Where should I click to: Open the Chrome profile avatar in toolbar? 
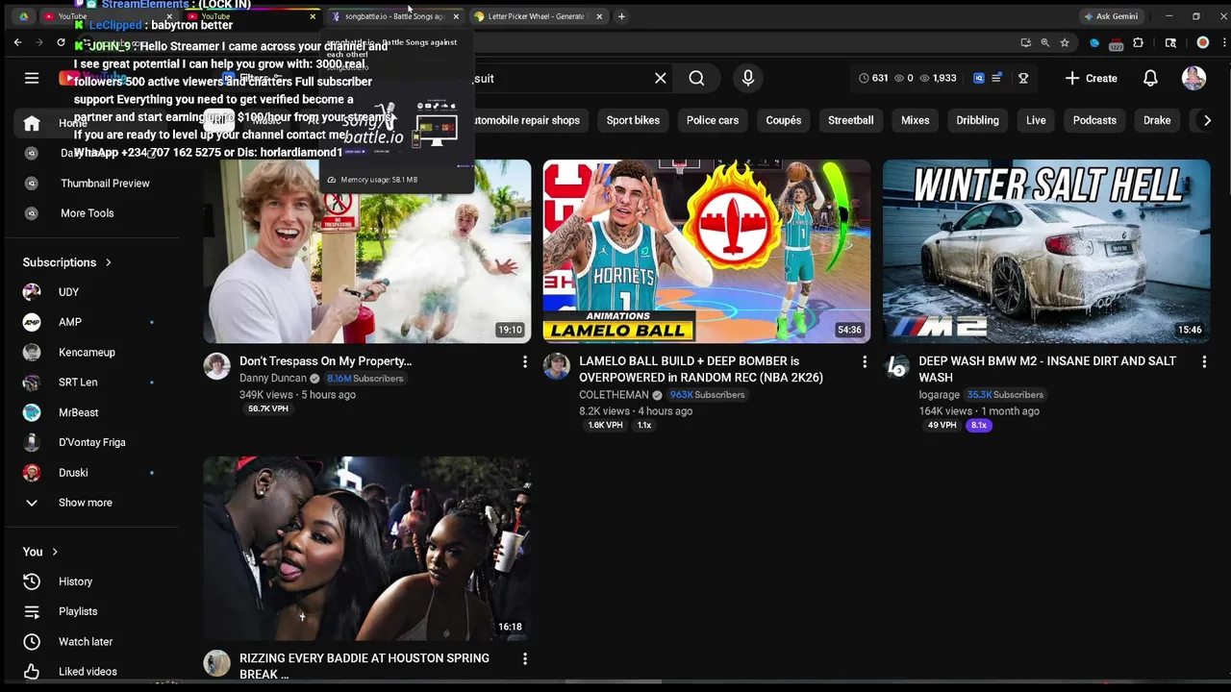pyautogui.click(x=1202, y=42)
